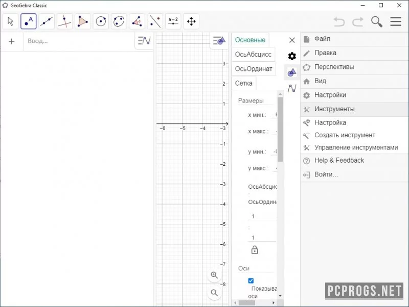The height and width of the screenshot is (307, 409).
Task: Select Graphics settings shapes icon
Action: tap(292, 72)
